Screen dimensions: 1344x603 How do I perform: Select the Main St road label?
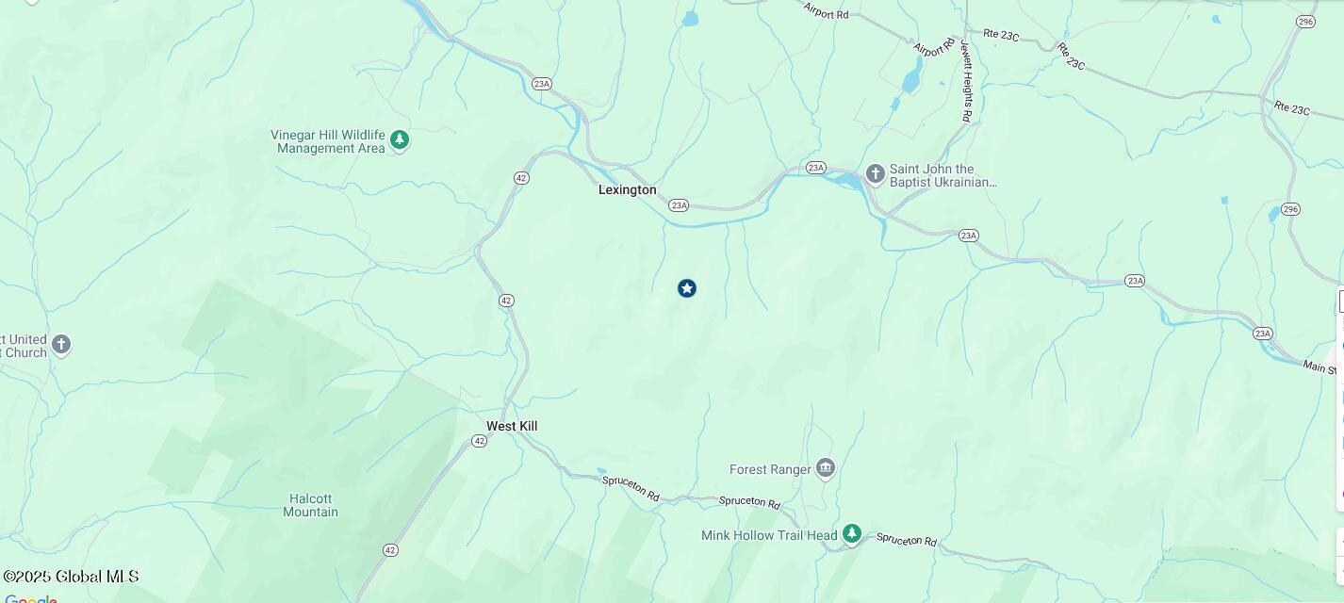pyautogui.click(x=1321, y=367)
